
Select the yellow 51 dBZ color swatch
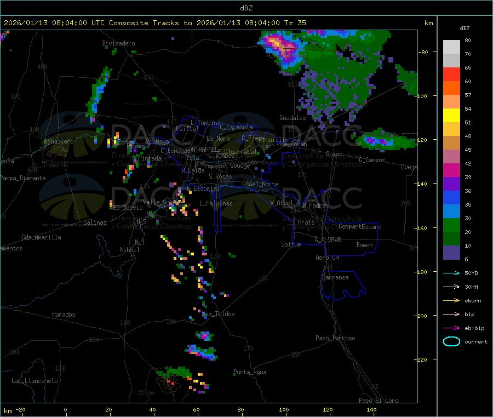(x=451, y=116)
